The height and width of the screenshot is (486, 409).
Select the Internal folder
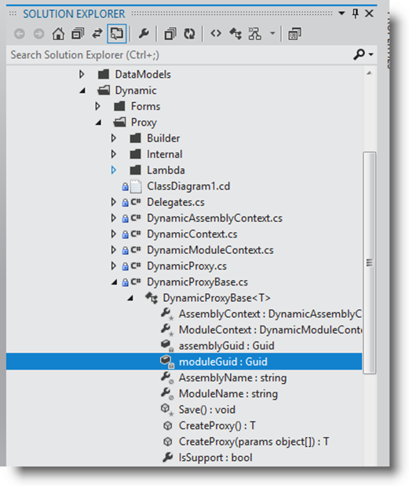164,154
